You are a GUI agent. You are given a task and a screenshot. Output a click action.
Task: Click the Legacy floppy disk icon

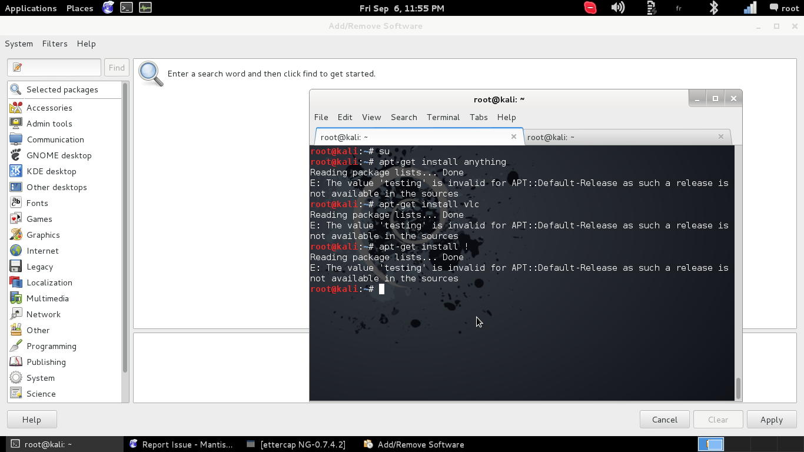pyautogui.click(x=16, y=267)
